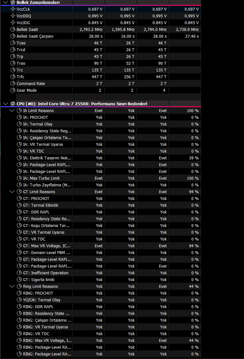Screen dimensions: 244x359
Task: Click the sensor icon for IA: PROCHOT
Action: coord(19,117)
